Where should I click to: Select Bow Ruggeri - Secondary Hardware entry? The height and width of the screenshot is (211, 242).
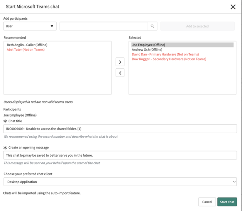pos(169,59)
